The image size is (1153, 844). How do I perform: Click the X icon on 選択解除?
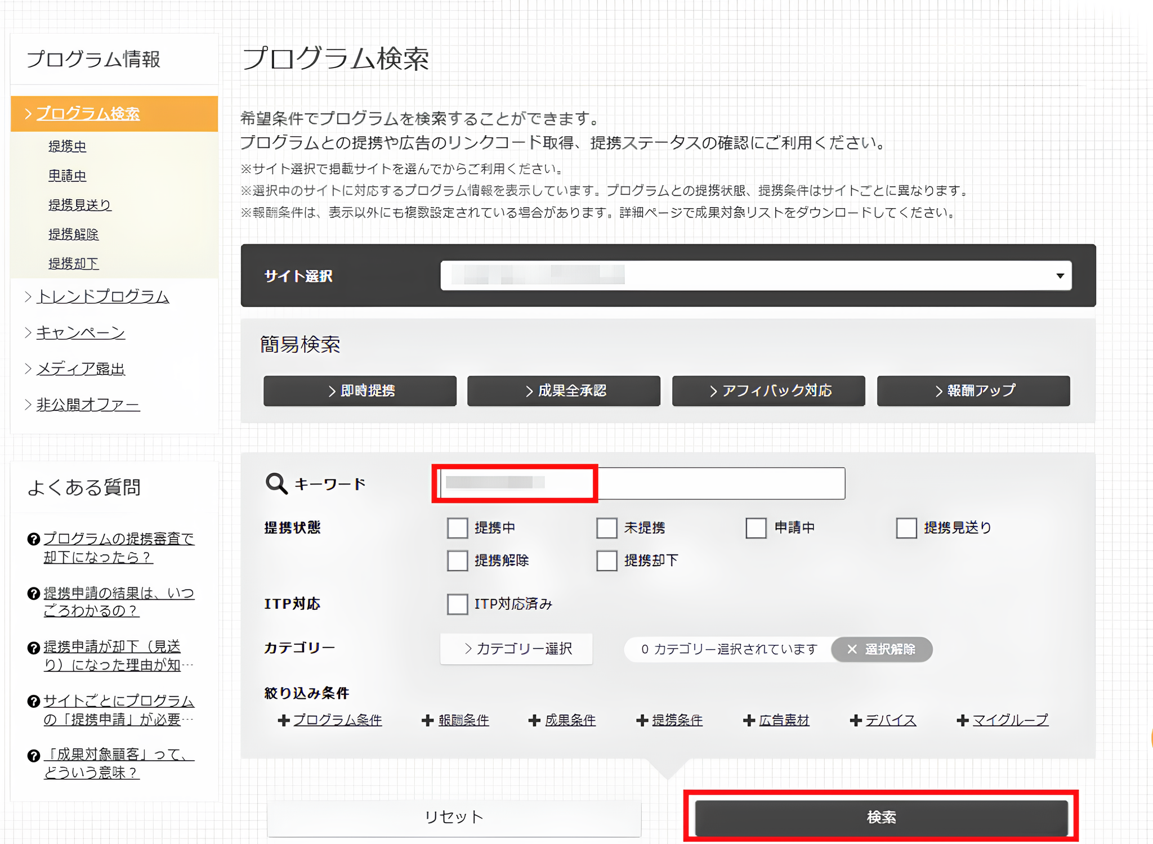851,649
